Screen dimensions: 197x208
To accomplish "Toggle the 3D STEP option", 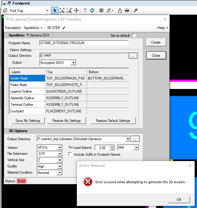I will [x=56, y=28].
